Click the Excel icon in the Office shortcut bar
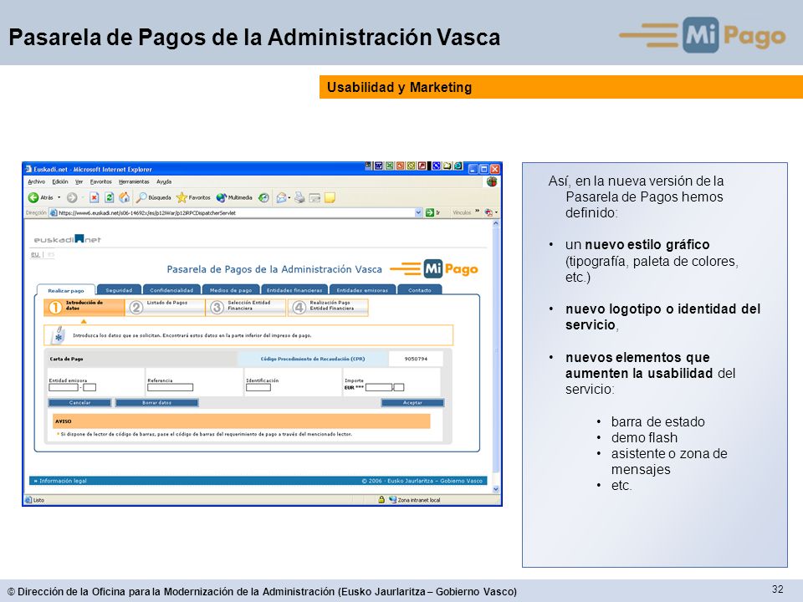 coord(389,166)
